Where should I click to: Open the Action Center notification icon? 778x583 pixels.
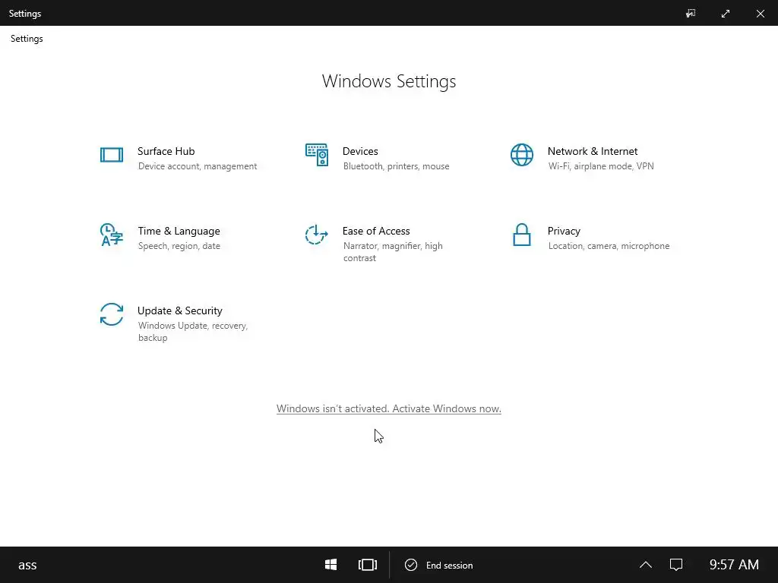(x=675, y=565)
